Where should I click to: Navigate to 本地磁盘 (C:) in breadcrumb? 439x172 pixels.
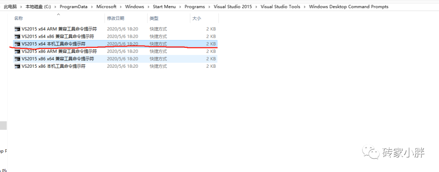click(38, 6)
